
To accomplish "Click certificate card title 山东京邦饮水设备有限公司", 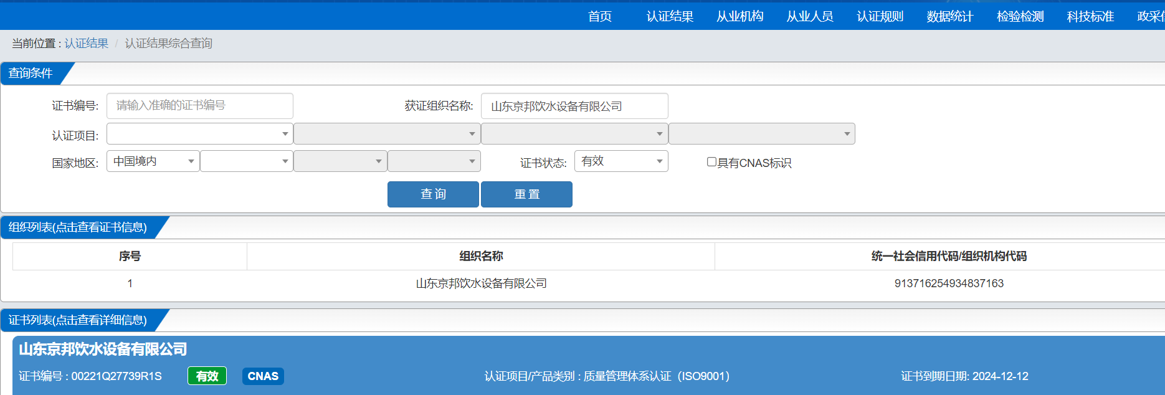I will [x=103, y=349].
